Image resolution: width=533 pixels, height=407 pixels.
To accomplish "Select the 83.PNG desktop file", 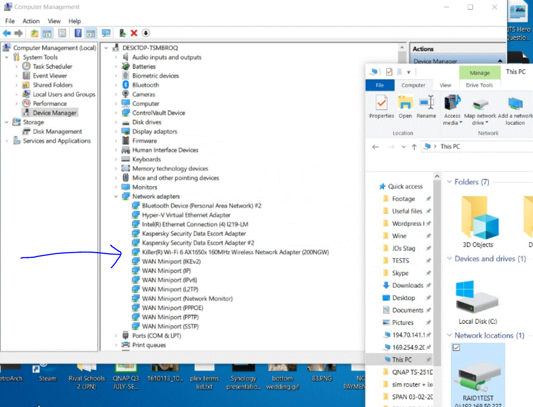I will coord(322,373).
